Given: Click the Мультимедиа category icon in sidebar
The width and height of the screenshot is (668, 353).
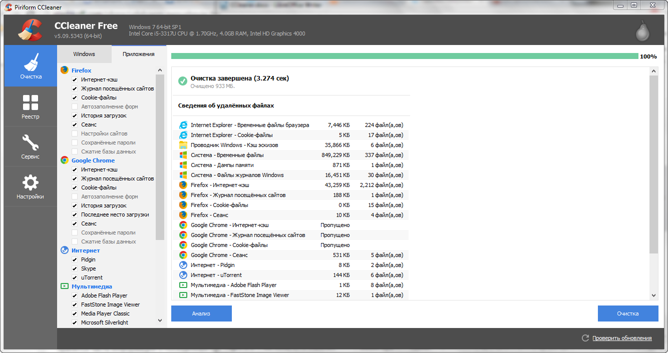Looking at the screenshot, I should [65, 286].
